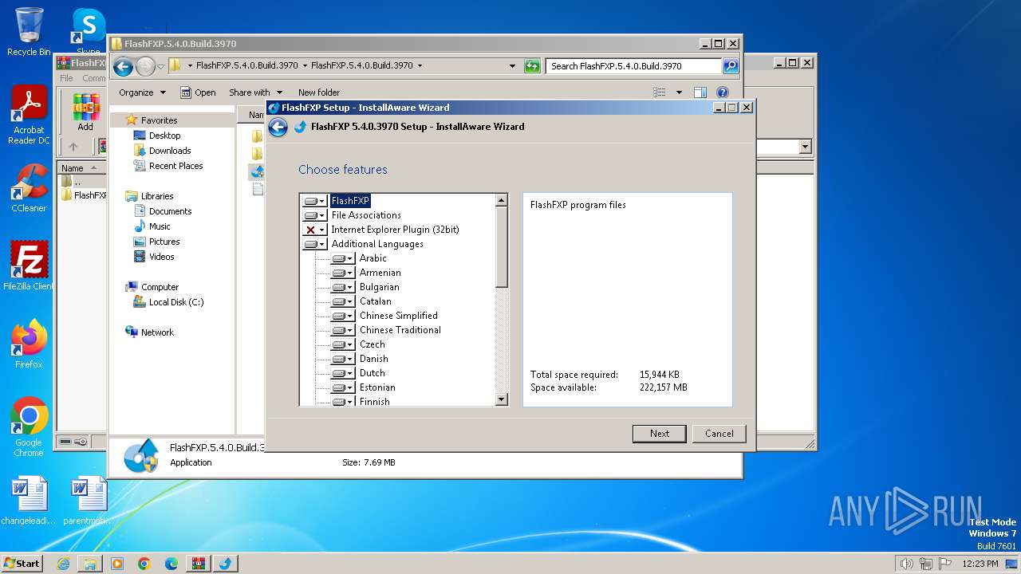Refresh the Explorer folder view
This screenshot has width=1021, height=574.
(x=532, y=66)
